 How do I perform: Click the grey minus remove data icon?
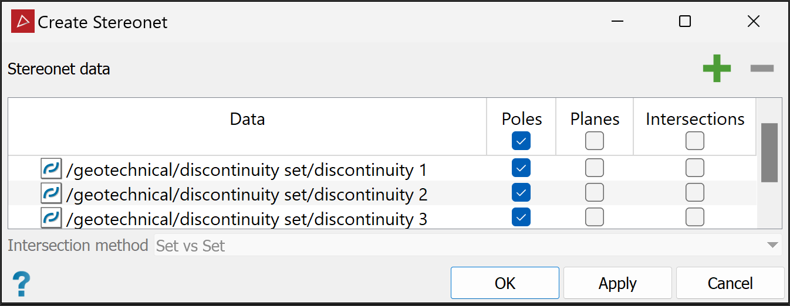tap(762, 69)
